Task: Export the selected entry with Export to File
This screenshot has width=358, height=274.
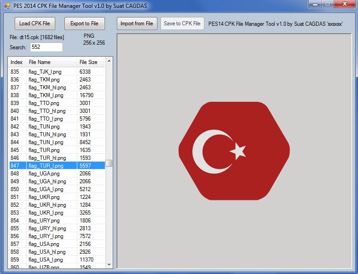Action: point(85,23)
